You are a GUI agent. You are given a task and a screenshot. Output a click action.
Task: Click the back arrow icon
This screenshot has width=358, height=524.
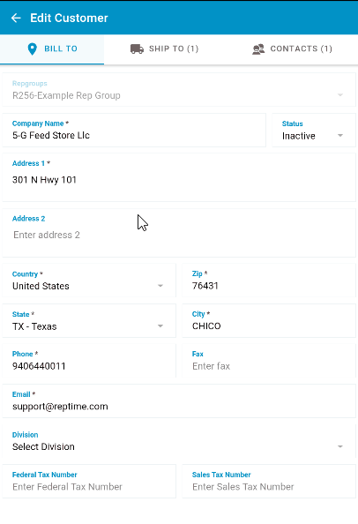click(x=16, y=18)
